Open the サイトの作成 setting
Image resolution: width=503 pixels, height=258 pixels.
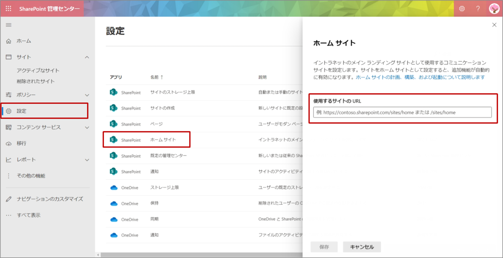163,108
